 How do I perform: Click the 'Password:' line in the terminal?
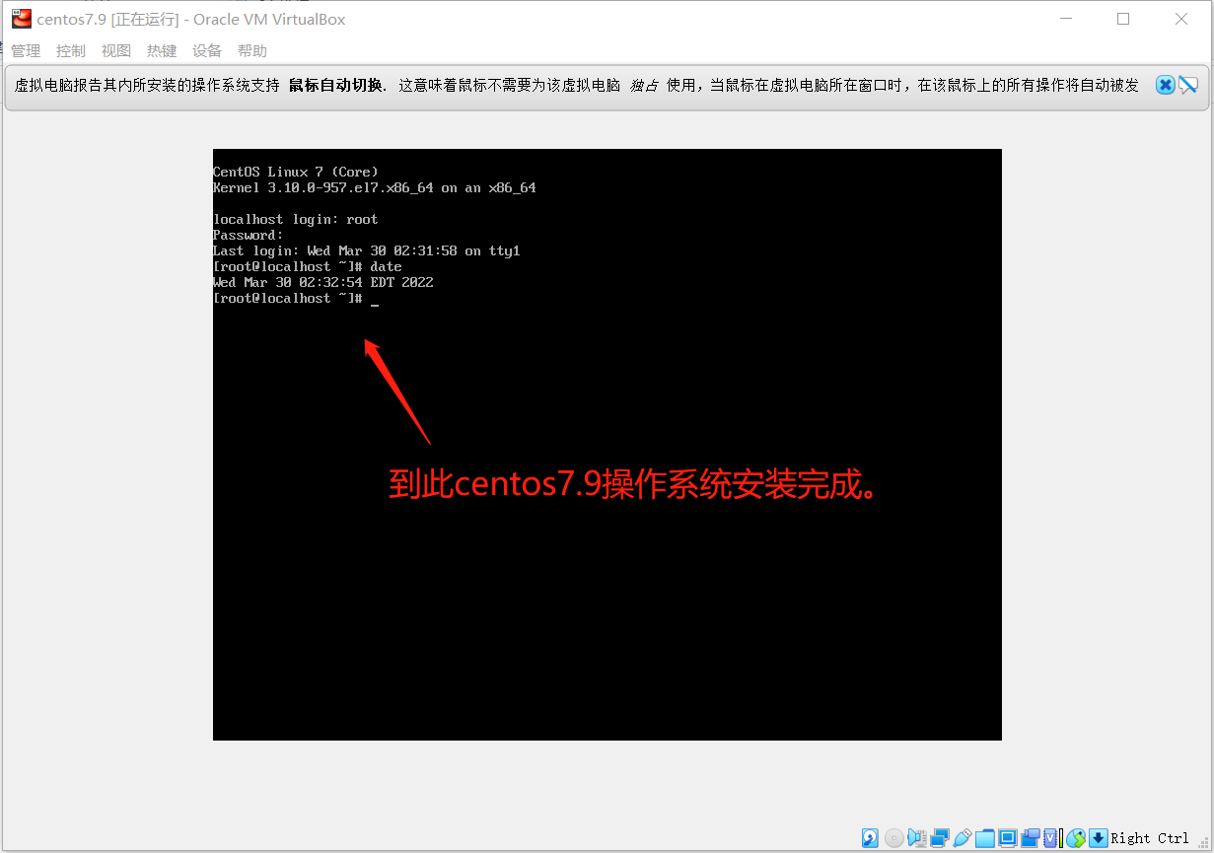click(x=249, y=236)
